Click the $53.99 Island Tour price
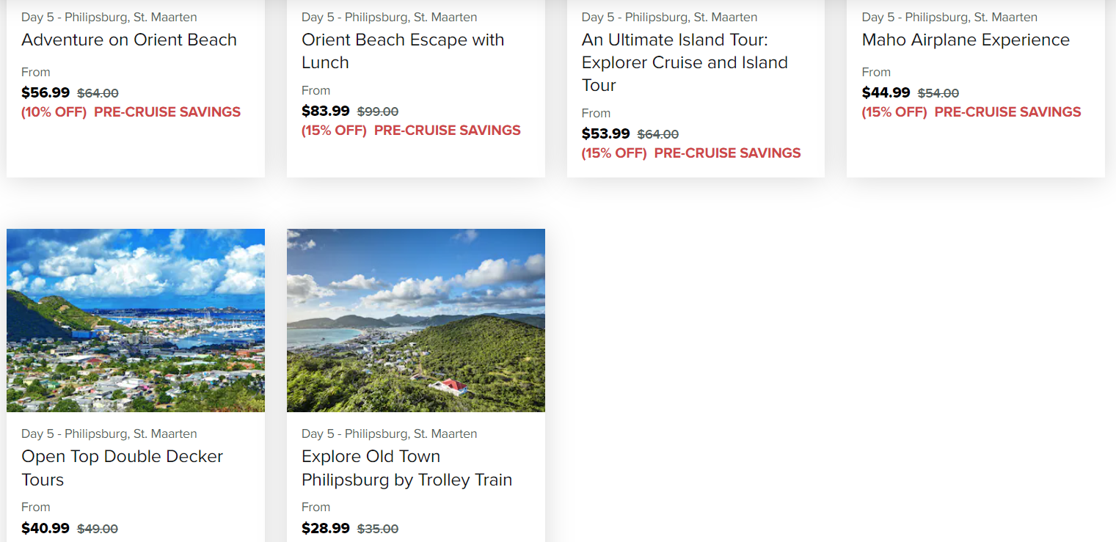The height and width of the screenshot is (542, 1116). pyautogui.click(x=606, y=133)
